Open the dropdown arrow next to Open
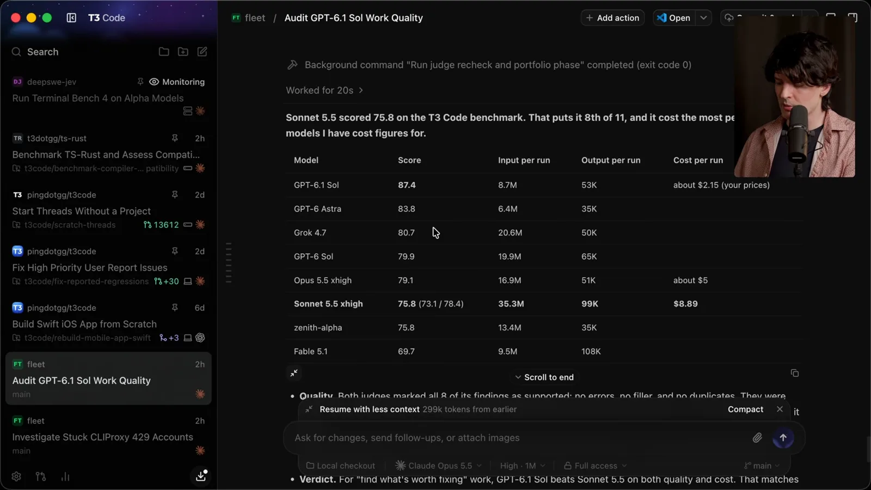 click(x=703, y=17)
